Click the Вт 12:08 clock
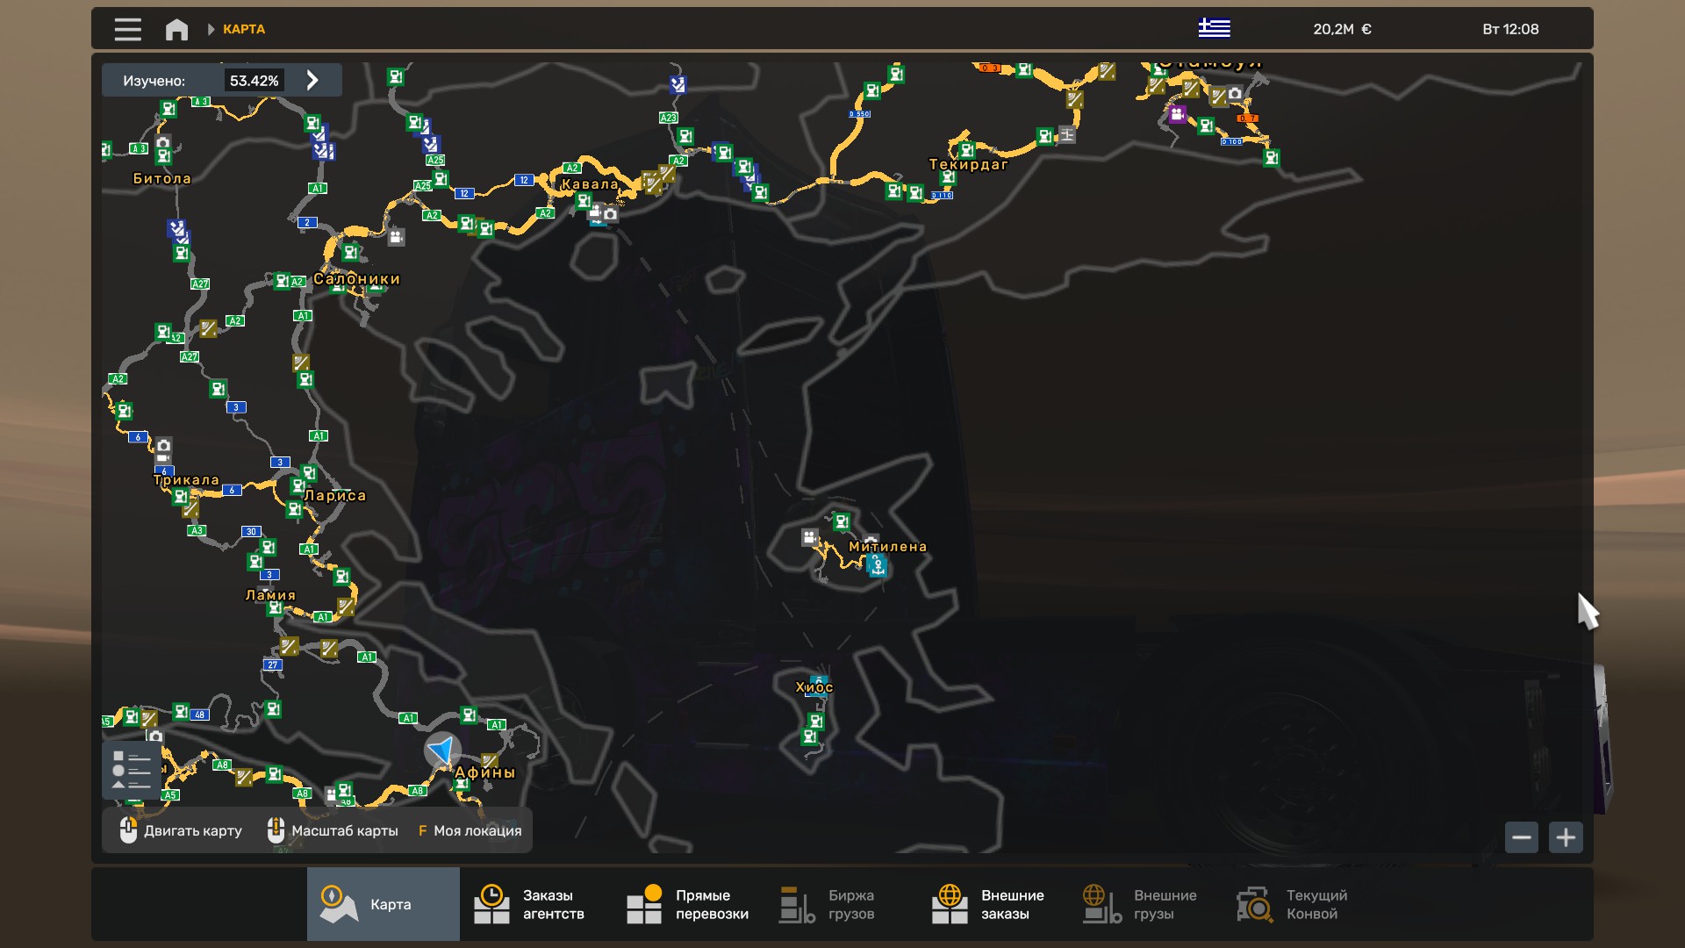Viewport: 1685px width, 948px height. coord(1510,29)
